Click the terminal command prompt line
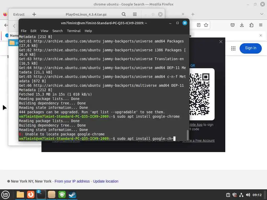The image size is (267, 200). (97, 139)
